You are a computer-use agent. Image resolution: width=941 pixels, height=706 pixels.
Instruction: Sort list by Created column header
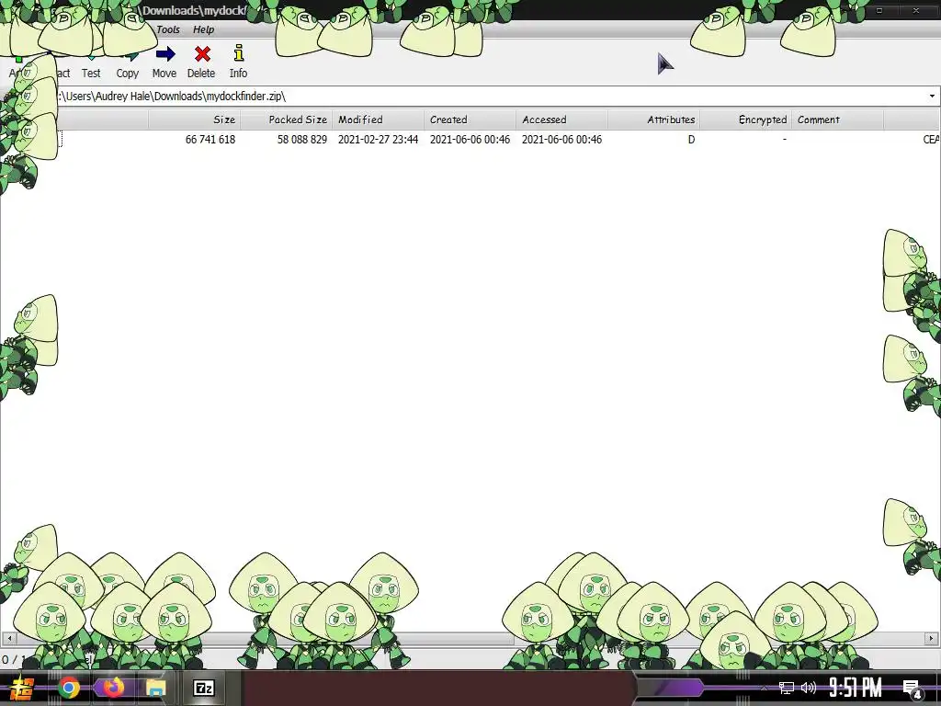470,120
